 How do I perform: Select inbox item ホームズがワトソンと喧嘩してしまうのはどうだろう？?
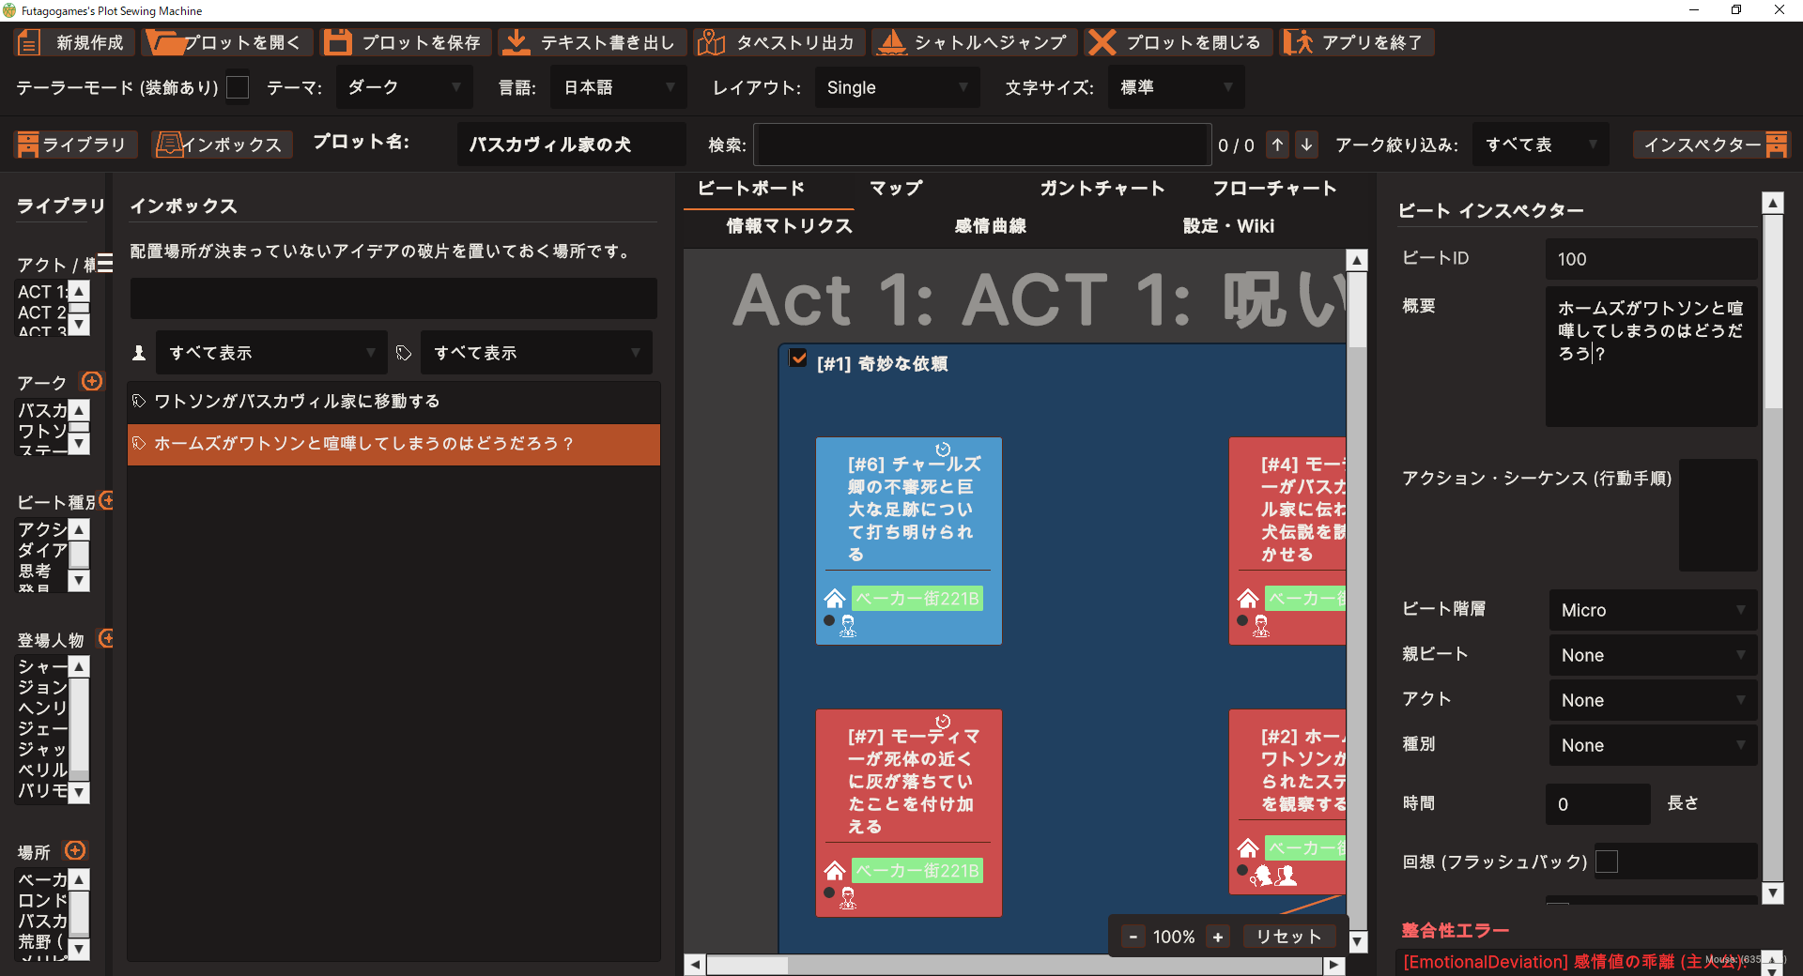[393, 444]
